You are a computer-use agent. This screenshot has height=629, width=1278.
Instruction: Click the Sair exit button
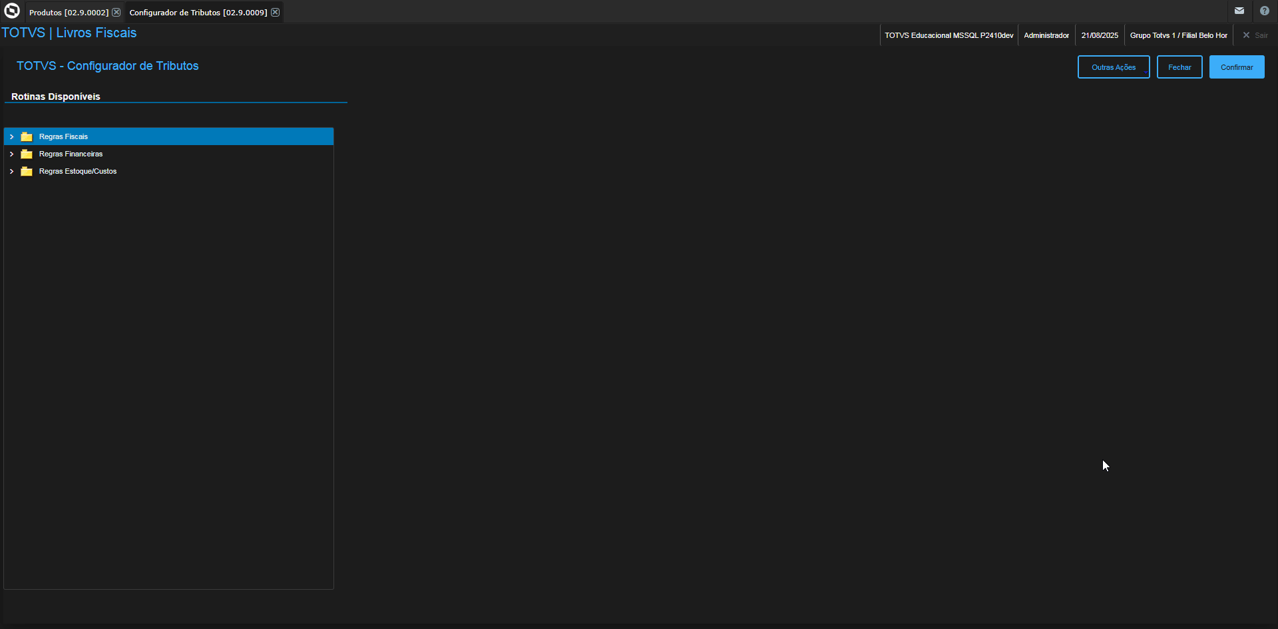1255,35
